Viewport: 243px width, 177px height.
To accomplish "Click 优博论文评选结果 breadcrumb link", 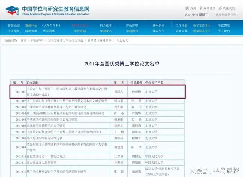I will (x=100, y=41).
